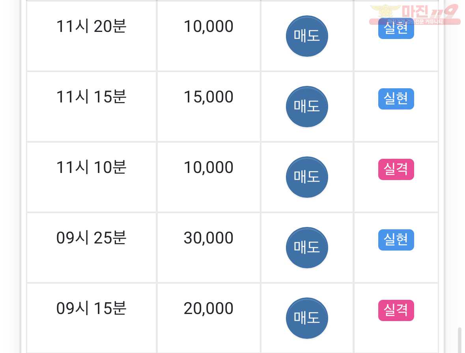Click the 매도 circle in 09시 25분 row

[x=307, y=247]
